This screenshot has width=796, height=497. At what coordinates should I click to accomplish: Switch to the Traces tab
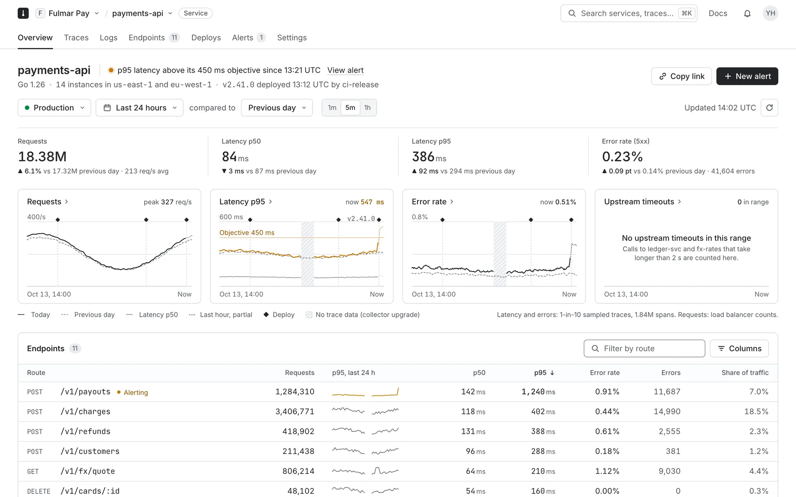[x=76, y=38]
